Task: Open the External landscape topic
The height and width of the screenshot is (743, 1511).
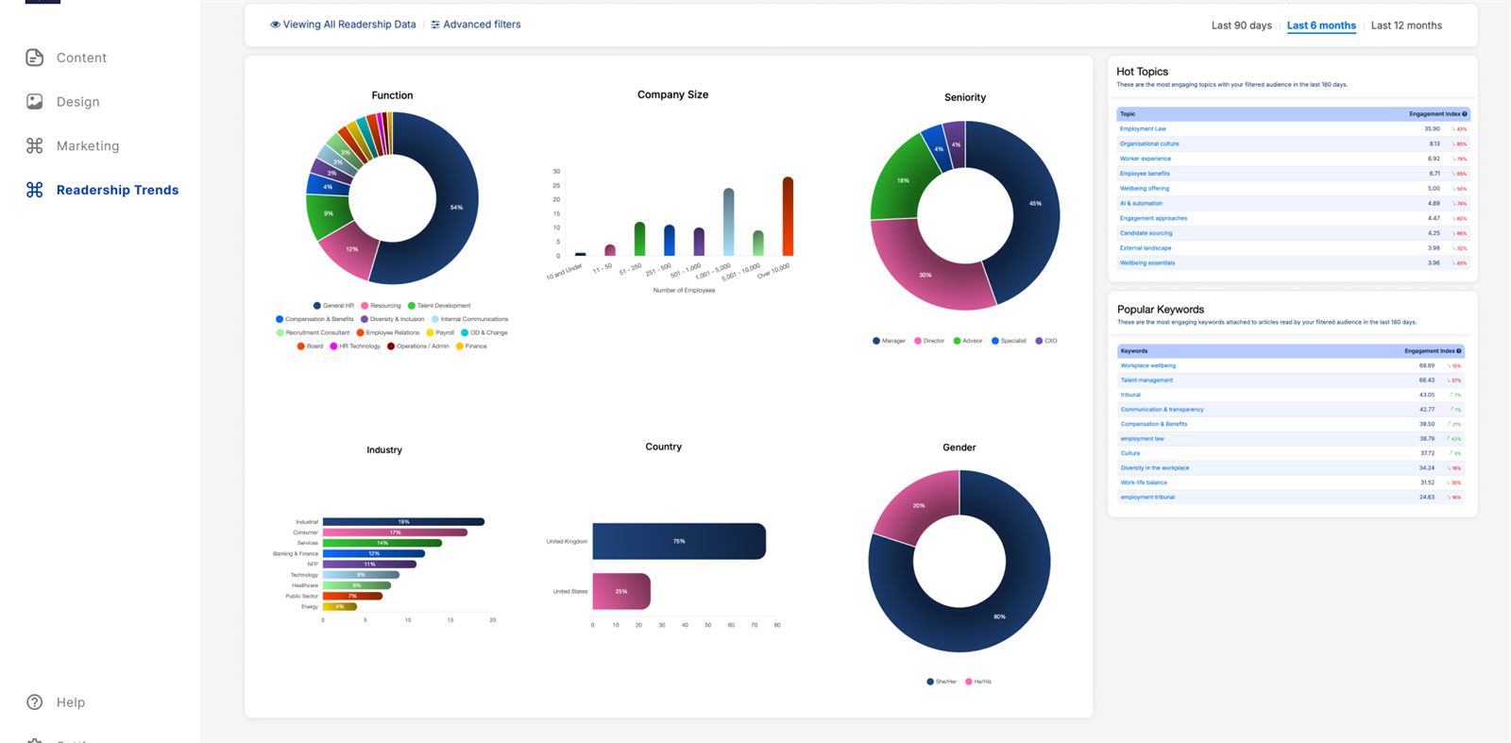Action: (1146, 248)
